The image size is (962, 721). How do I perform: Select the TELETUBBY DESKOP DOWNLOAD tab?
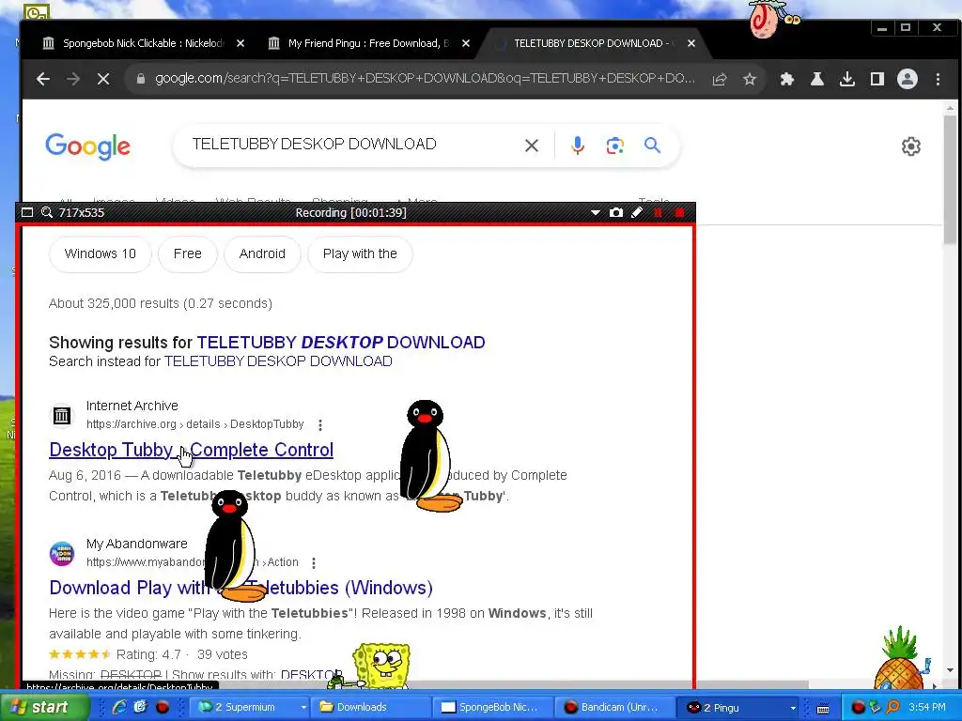click(x=591, y=43)
